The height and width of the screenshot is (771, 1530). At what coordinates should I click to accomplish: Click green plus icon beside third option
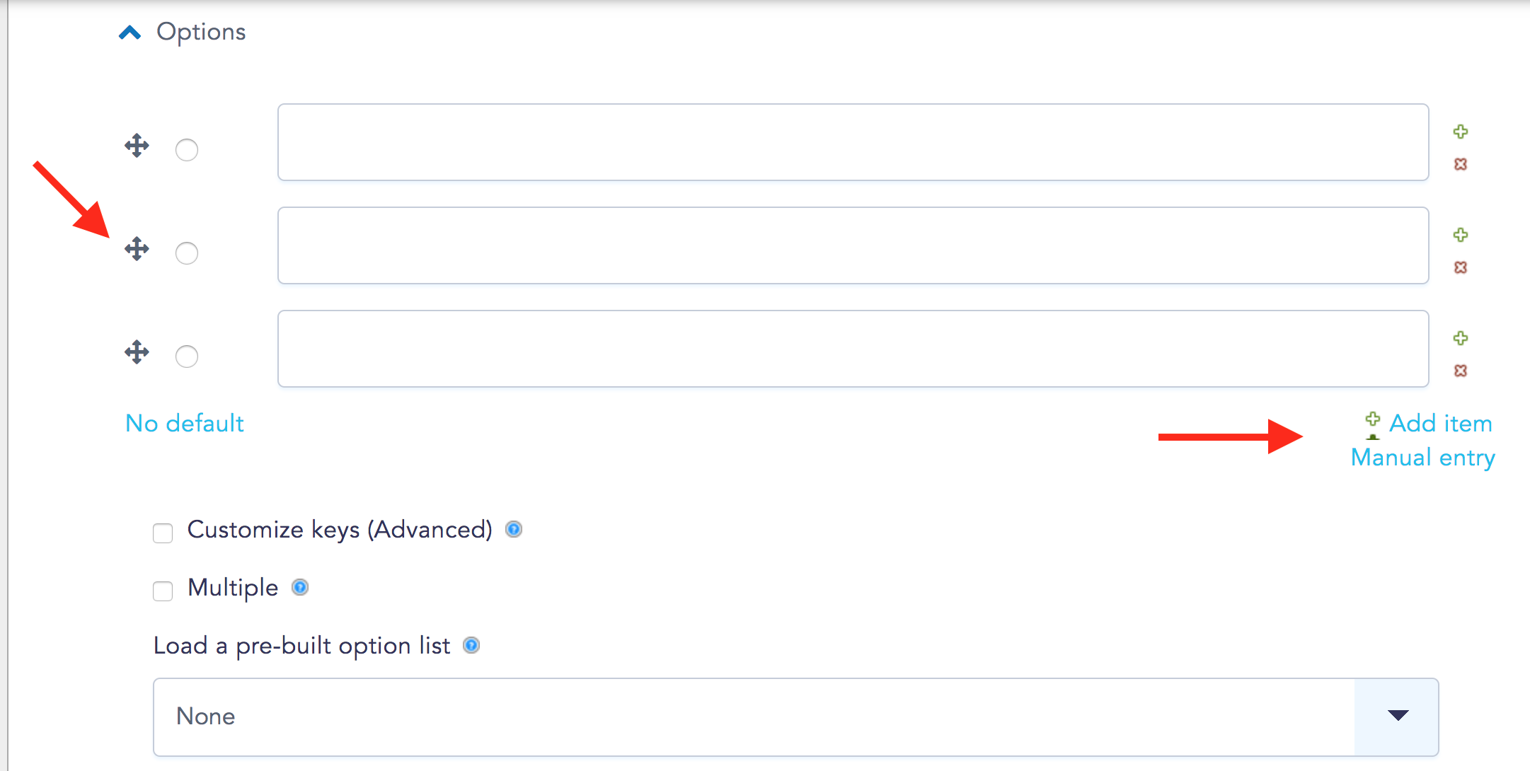pos(1460,338)
